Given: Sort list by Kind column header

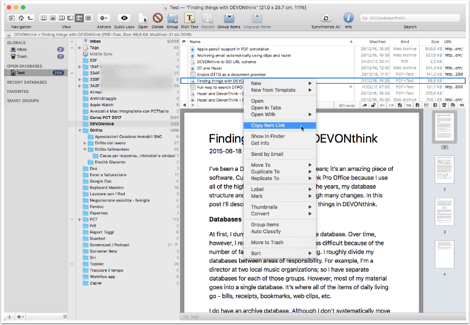Looking at the screenshot, I should [x=405, y=42].
